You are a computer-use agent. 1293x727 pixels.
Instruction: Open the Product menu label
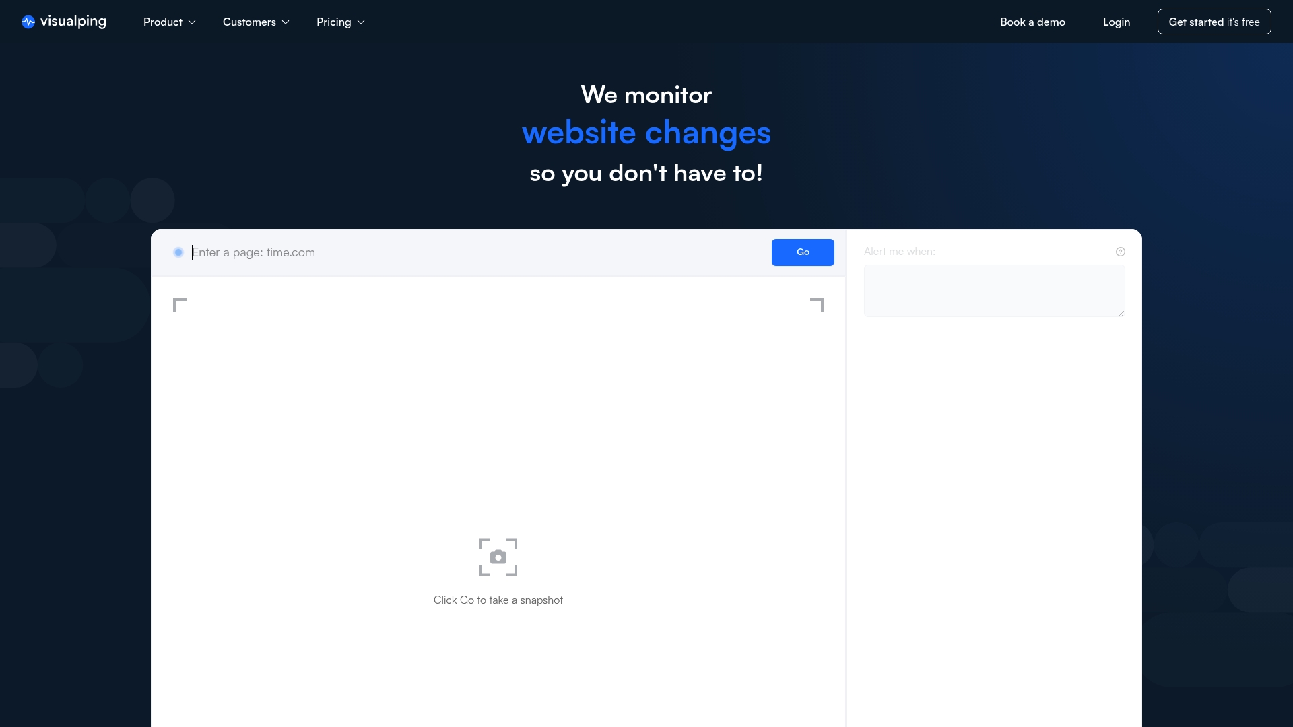point(163,22)
